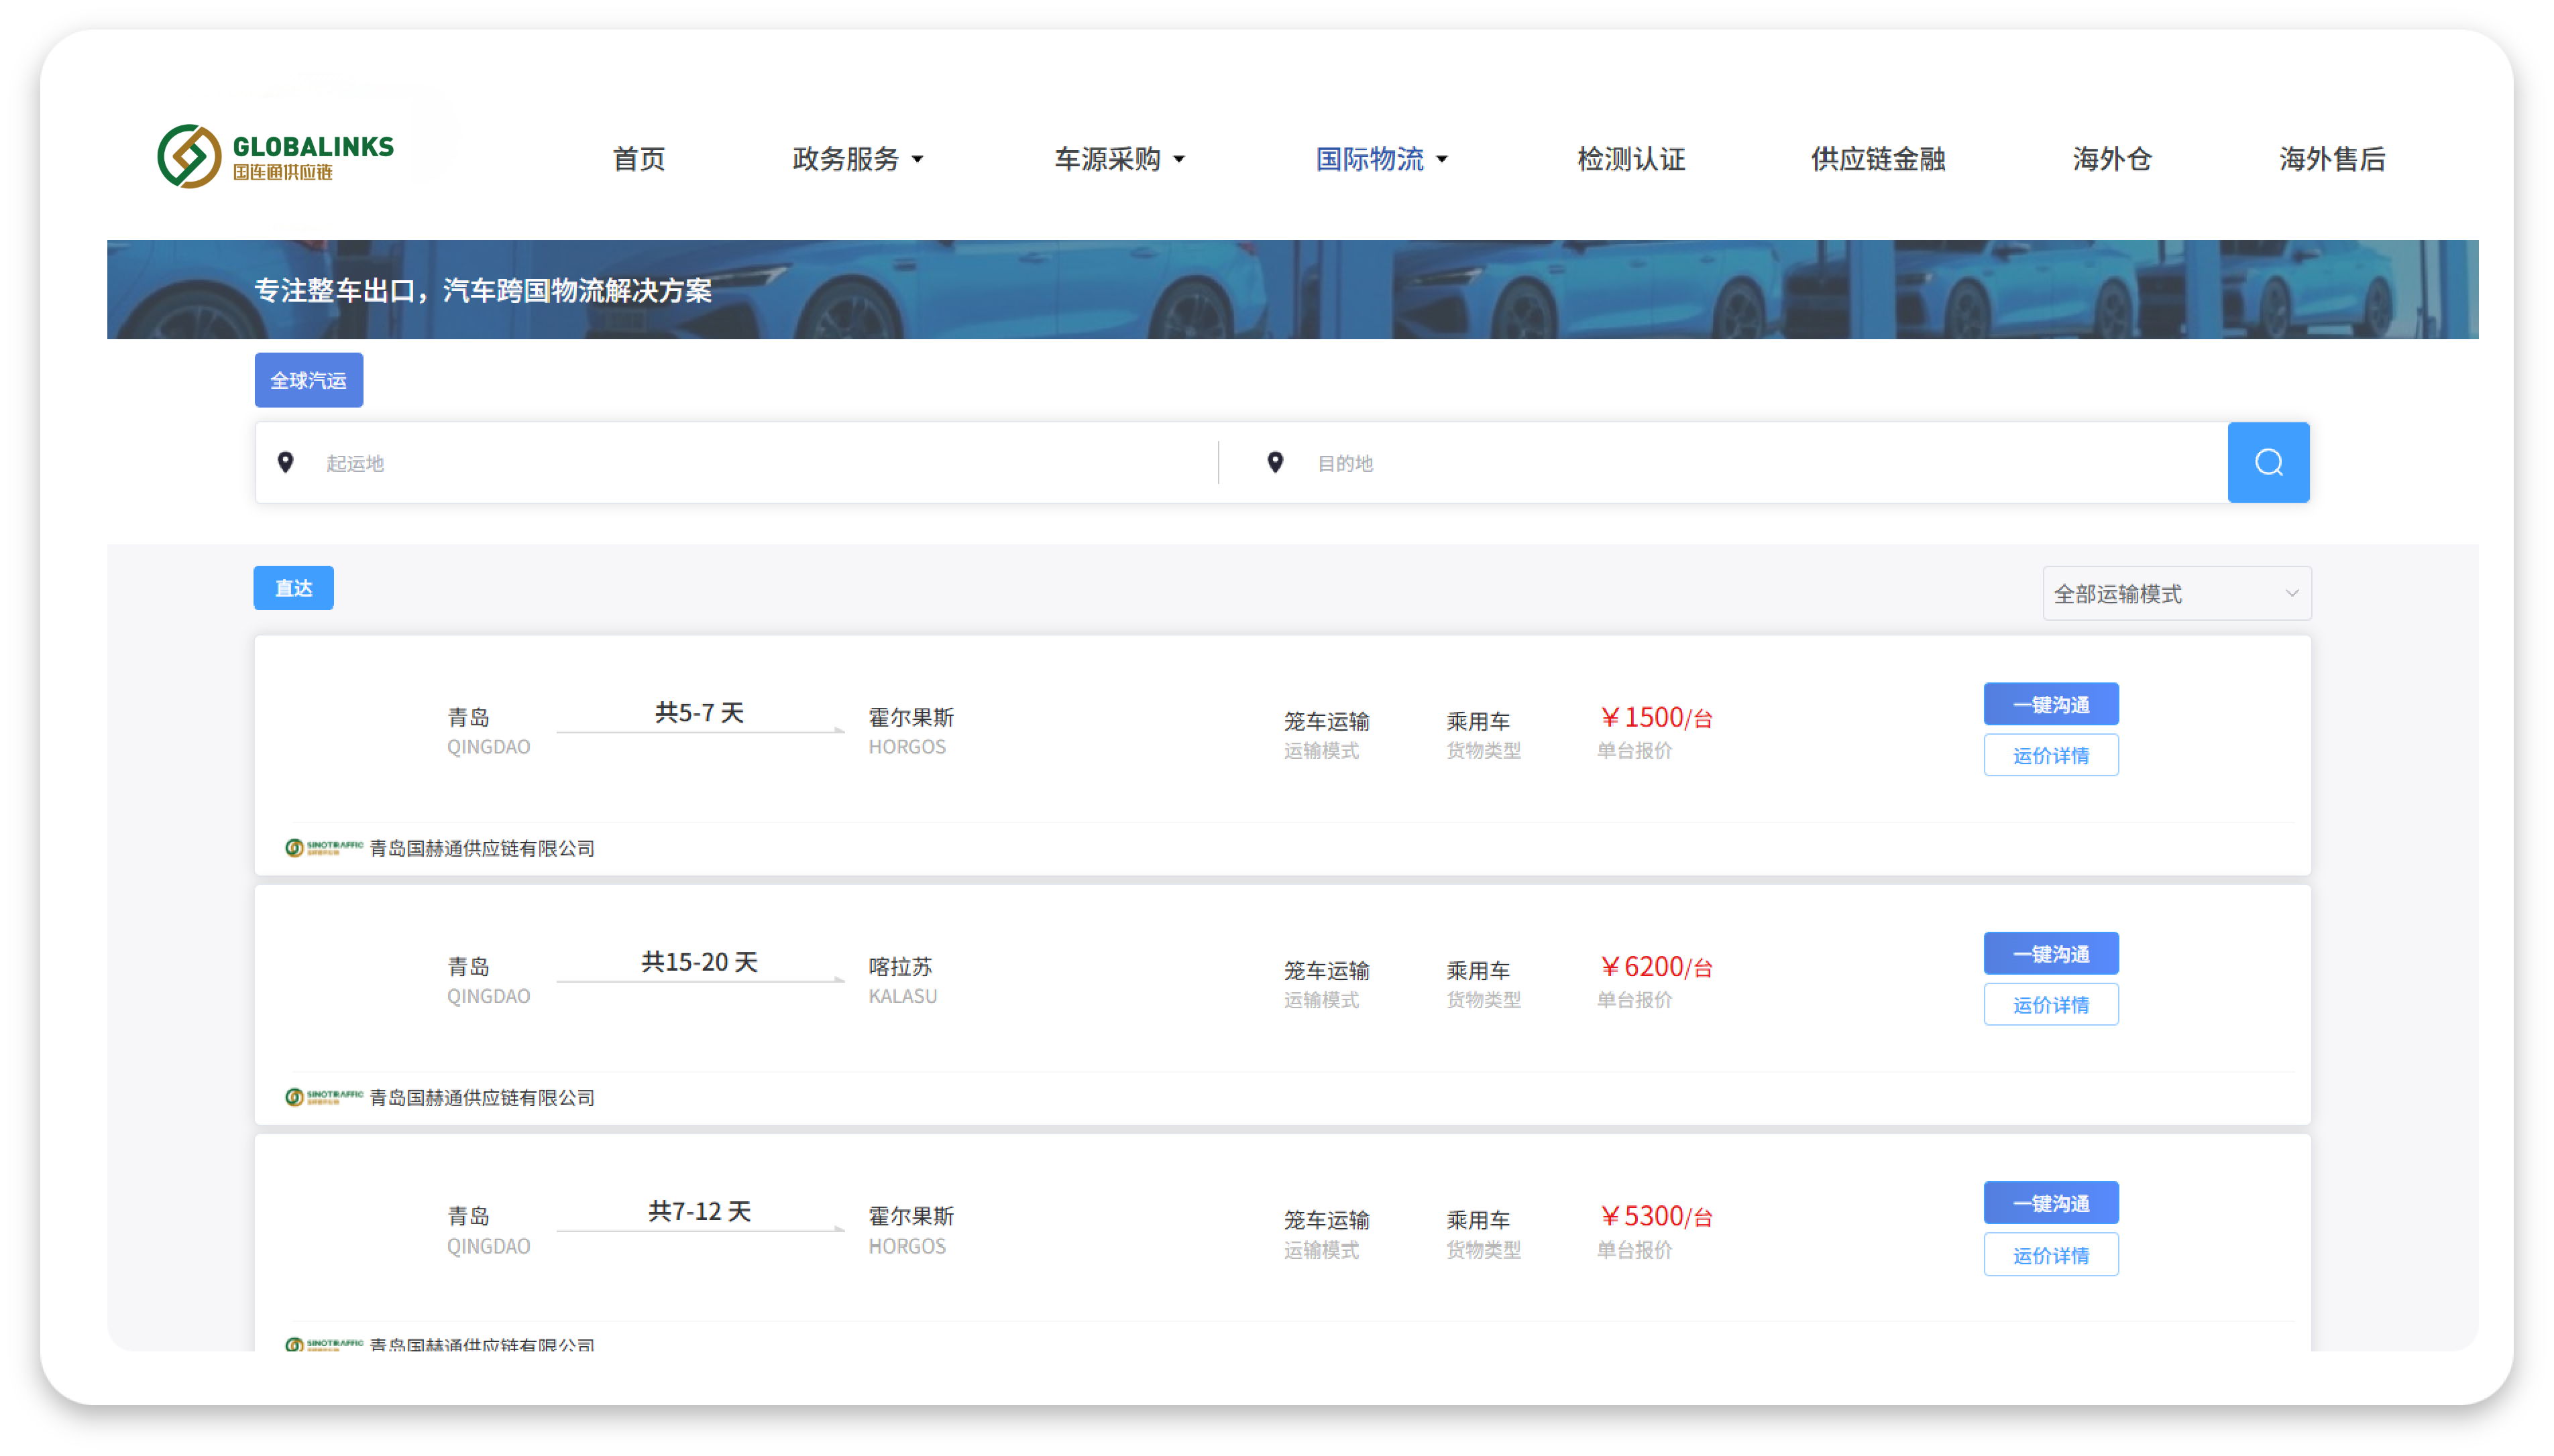2554x1456 pixels.
Task: Open the 海外仓 page
Action: [2111, 159]
